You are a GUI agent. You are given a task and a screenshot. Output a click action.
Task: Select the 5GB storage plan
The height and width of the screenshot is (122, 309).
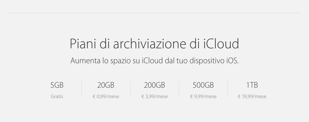57,85
